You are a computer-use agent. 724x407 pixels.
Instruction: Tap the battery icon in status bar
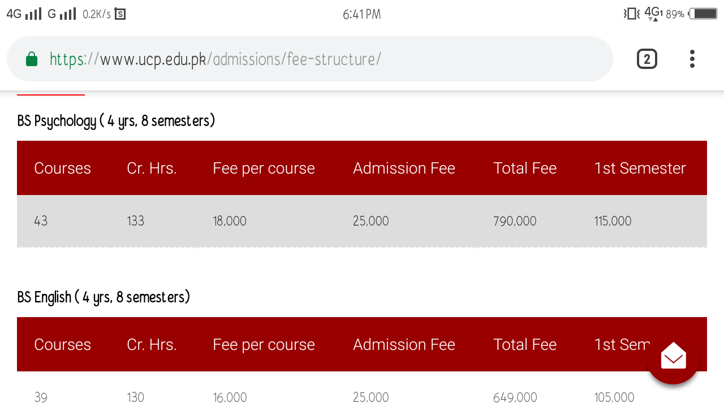703,14
